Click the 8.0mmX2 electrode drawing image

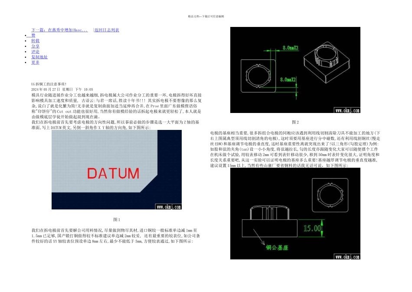pyautogui.click(x=295, y=70)
